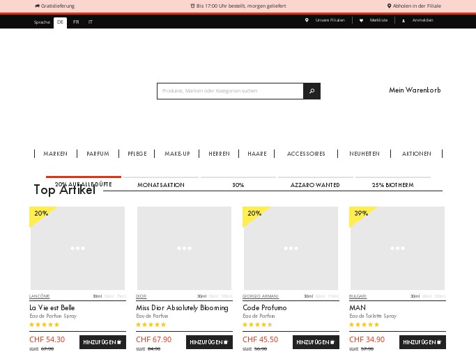
Task: Expand the Marken navigation menu
Action: 55,154
